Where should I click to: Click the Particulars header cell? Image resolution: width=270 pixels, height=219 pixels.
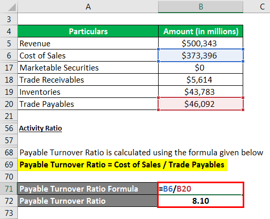tap(88, 31)
